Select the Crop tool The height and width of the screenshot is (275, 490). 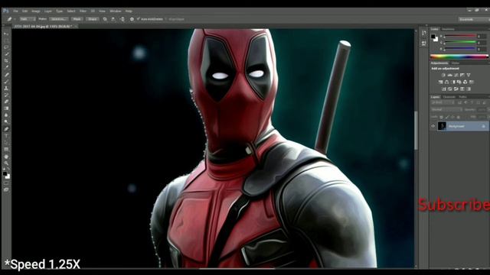pyautogui.click(x=6, y=61)
